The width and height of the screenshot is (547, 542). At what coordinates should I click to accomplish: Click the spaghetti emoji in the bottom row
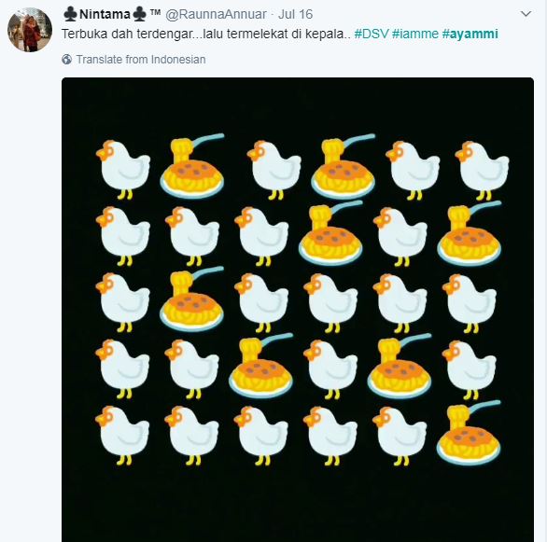tap(469, 432)
